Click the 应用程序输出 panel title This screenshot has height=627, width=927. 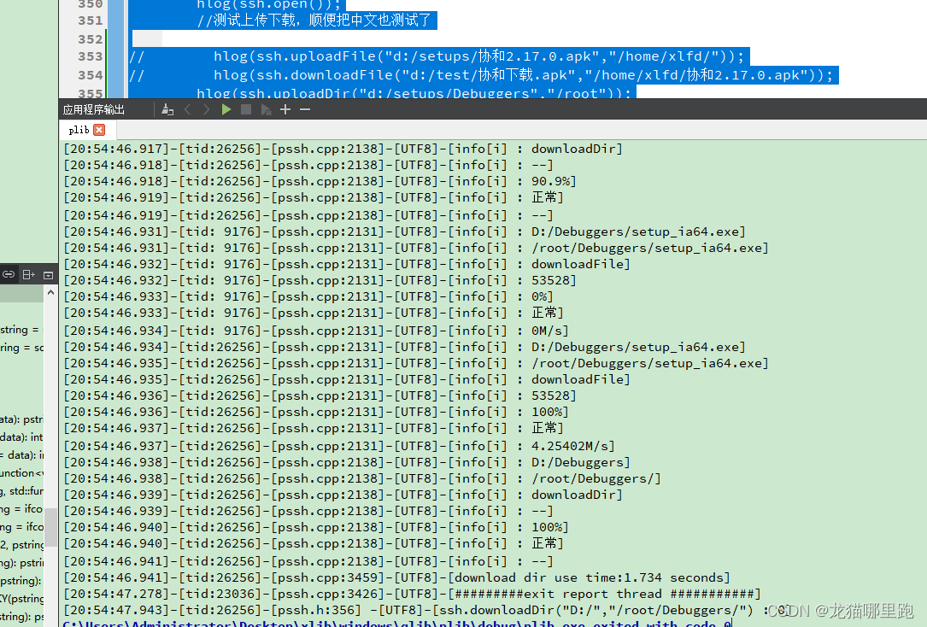(94, 110)
